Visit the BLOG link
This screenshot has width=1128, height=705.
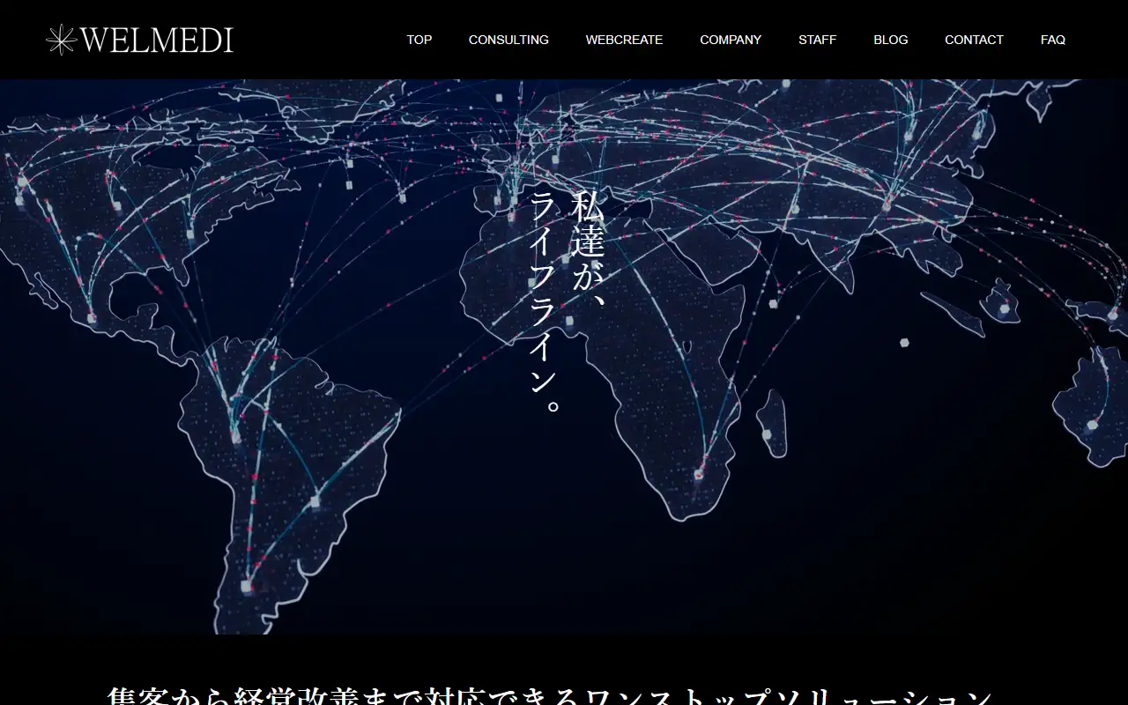click(891, 40)
